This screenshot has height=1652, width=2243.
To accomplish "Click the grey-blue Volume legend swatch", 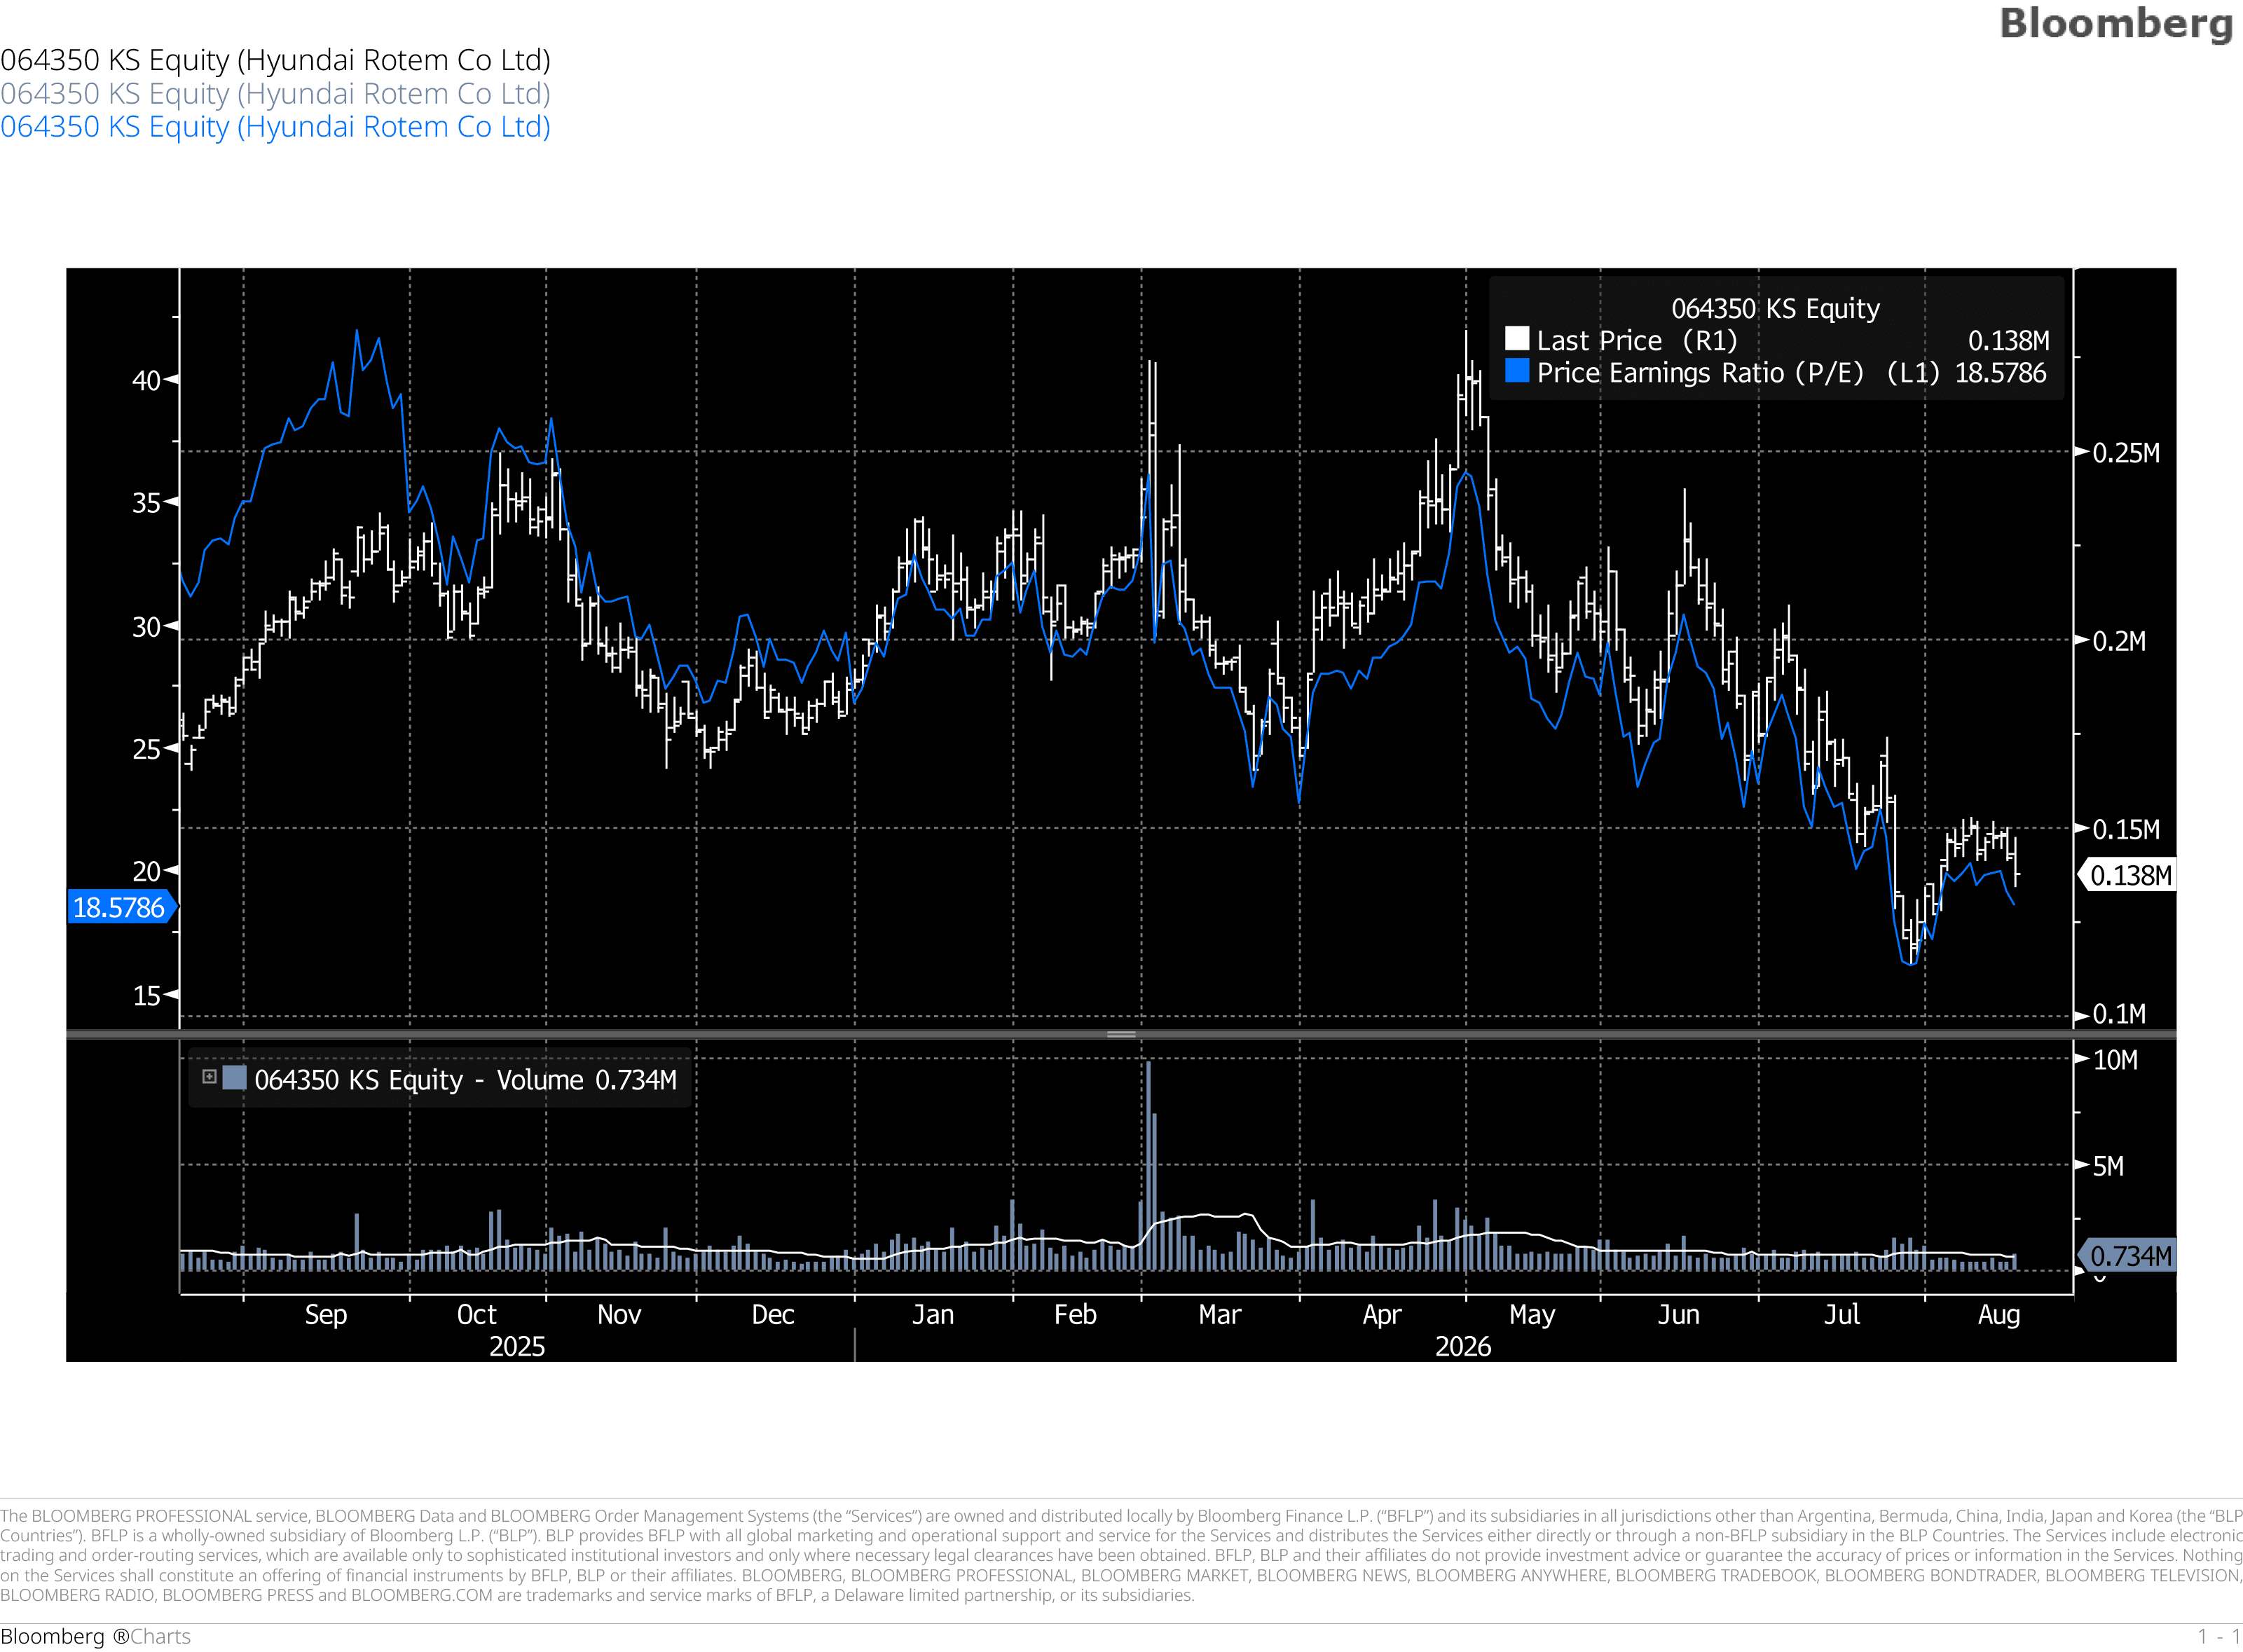I will (234, 1077).
